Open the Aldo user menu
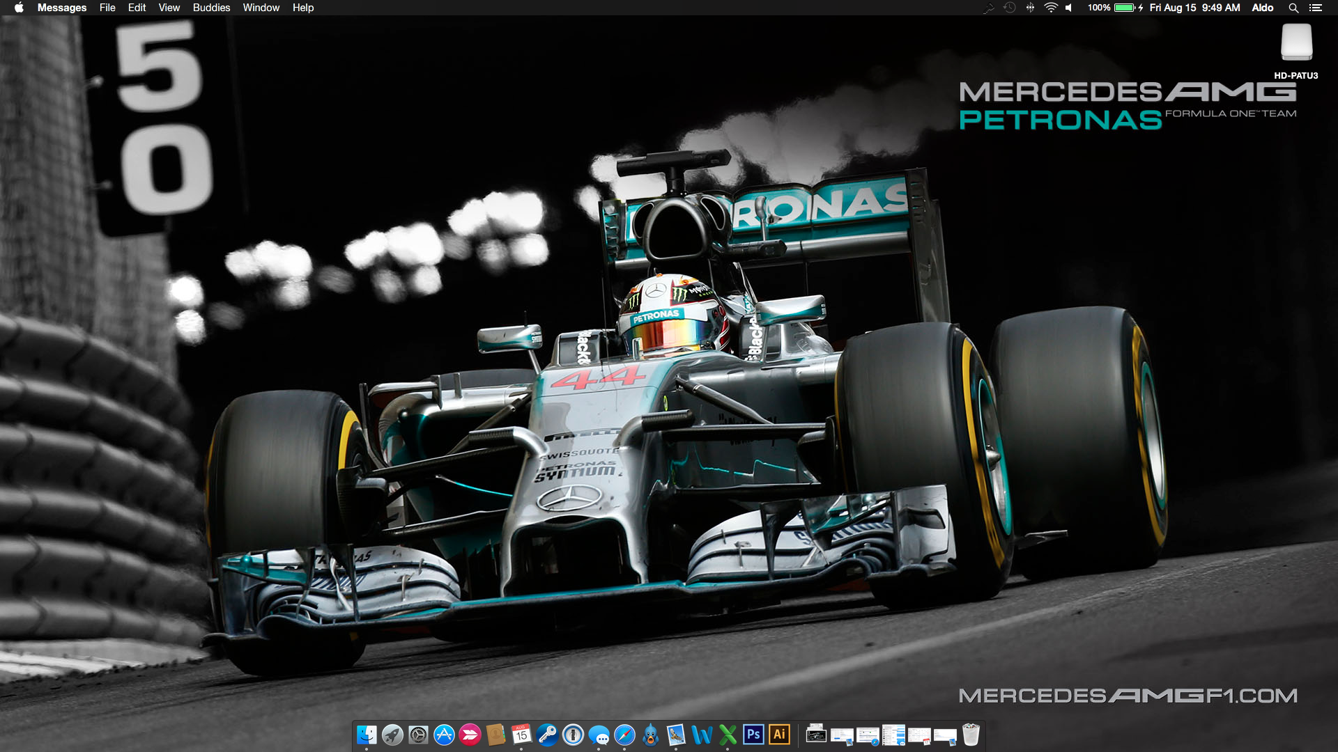Screen dimensions: 1338x752 pos(1262,8)
